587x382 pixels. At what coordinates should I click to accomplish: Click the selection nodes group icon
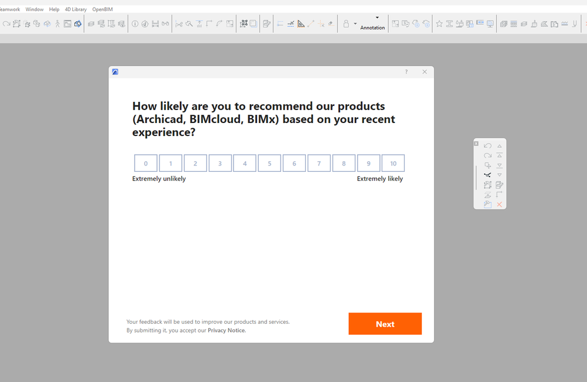(244, 24)
